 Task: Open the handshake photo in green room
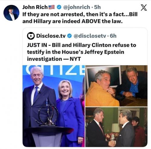(117, 127)
